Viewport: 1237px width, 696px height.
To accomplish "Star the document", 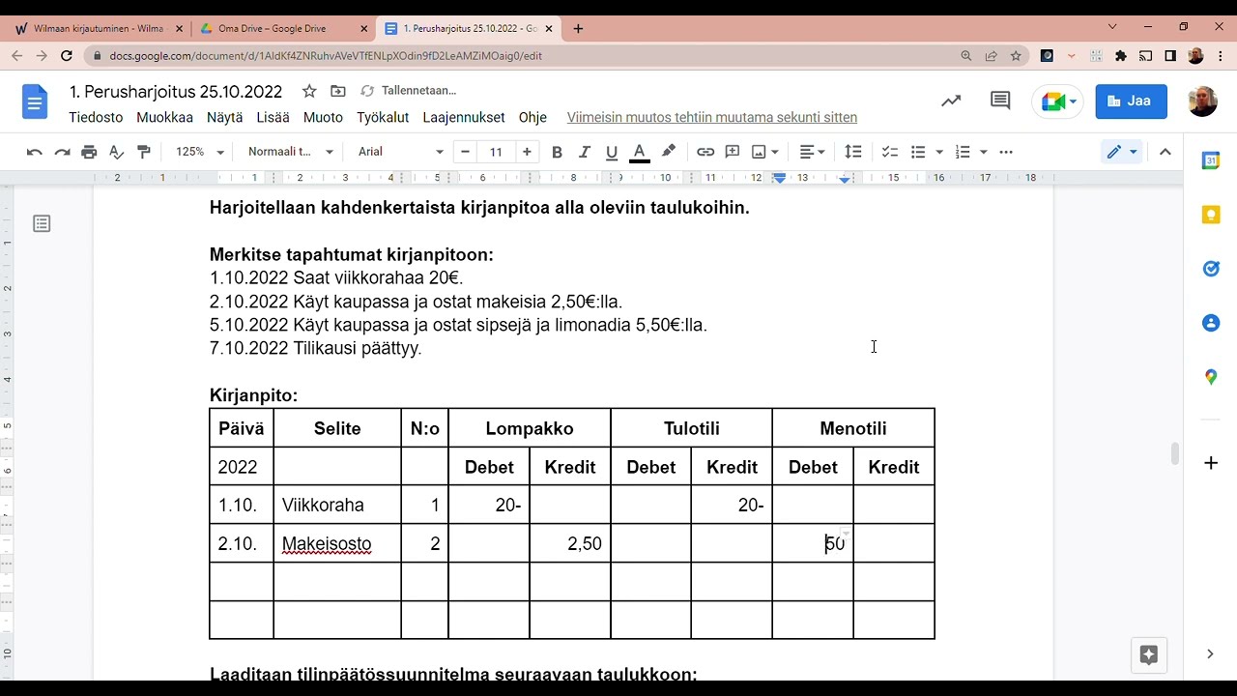I will (x=309, y=91).
